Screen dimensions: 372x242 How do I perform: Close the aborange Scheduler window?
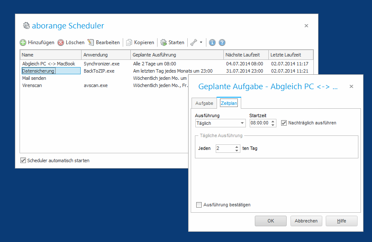[x=306, y=25]
